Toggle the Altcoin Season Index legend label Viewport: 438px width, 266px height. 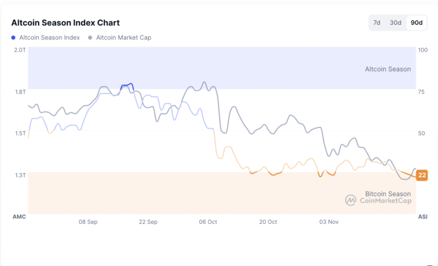pos(50,37)
